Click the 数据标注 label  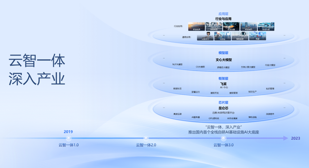pyautogui.click(x=177, y=88)
